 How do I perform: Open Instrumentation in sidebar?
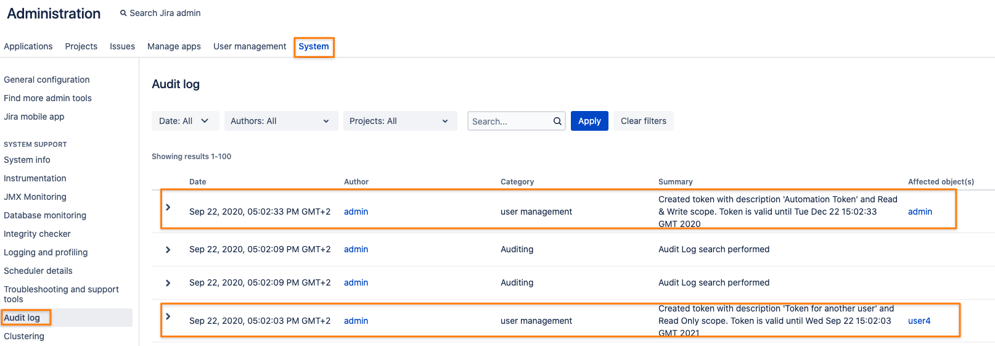(x=35, y=178)
